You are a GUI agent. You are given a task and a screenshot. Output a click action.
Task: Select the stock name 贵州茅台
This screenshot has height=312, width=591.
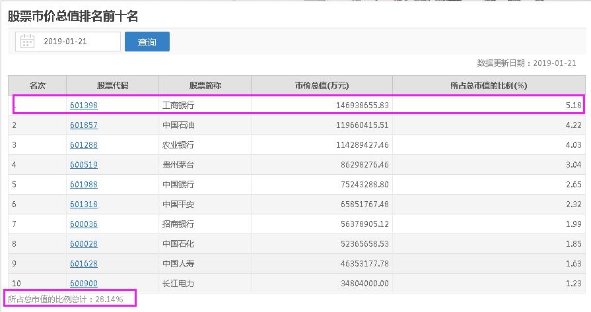178,165
